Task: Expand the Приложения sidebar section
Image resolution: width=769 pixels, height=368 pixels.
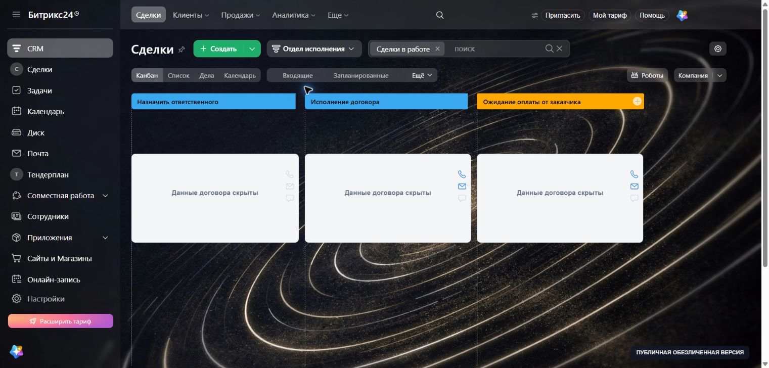Action: click(105, 238)
